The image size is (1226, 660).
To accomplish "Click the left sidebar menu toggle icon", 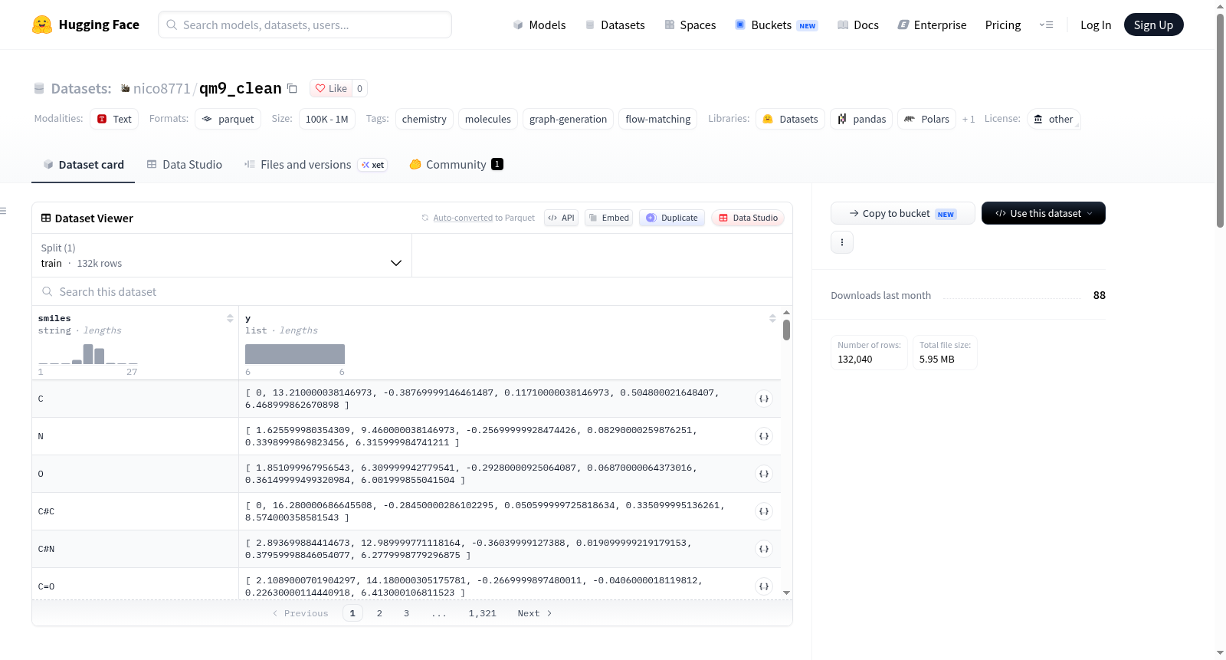I will [3, 211].
